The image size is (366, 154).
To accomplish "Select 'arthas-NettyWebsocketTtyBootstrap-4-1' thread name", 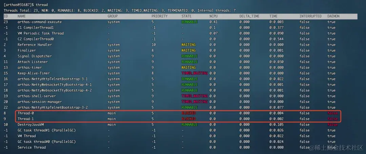I will (x=55, y=85).
